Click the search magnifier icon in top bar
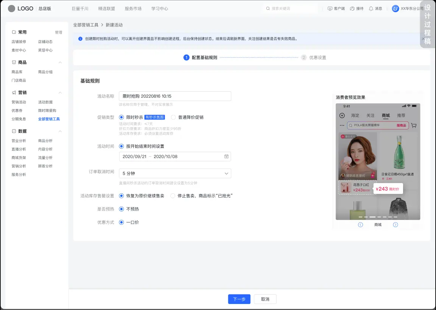Image resolution: width=436 pixels, height=310 pixels. click(x=268, y=9)
